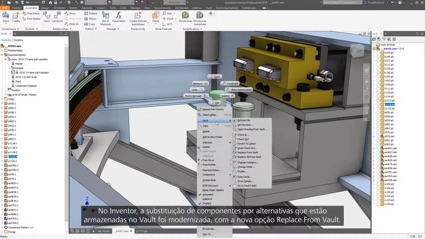Click the Home icon in quick access toolbar
The width and height of the screenshot is (425, 239).
coord(50,3)
